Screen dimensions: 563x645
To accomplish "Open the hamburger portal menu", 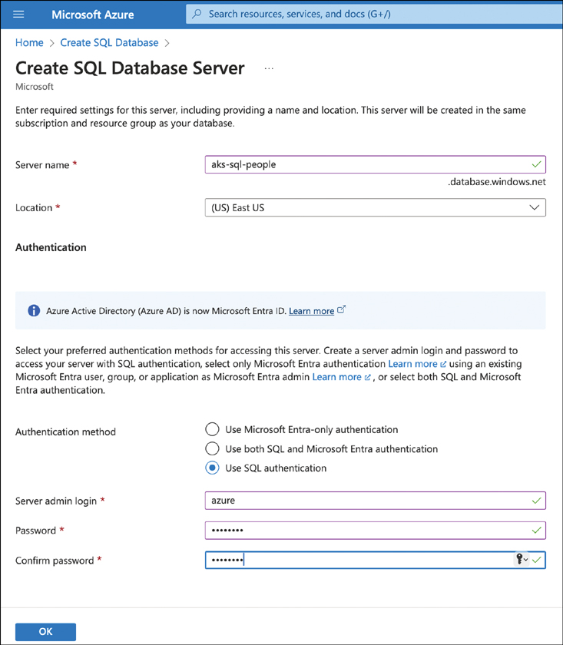I will point(19,15).
